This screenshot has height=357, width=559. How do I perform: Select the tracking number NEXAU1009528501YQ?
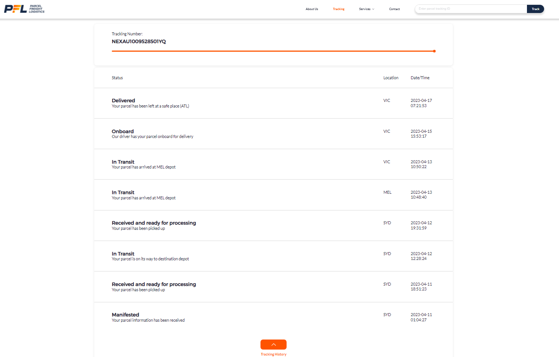click(139, 41)
